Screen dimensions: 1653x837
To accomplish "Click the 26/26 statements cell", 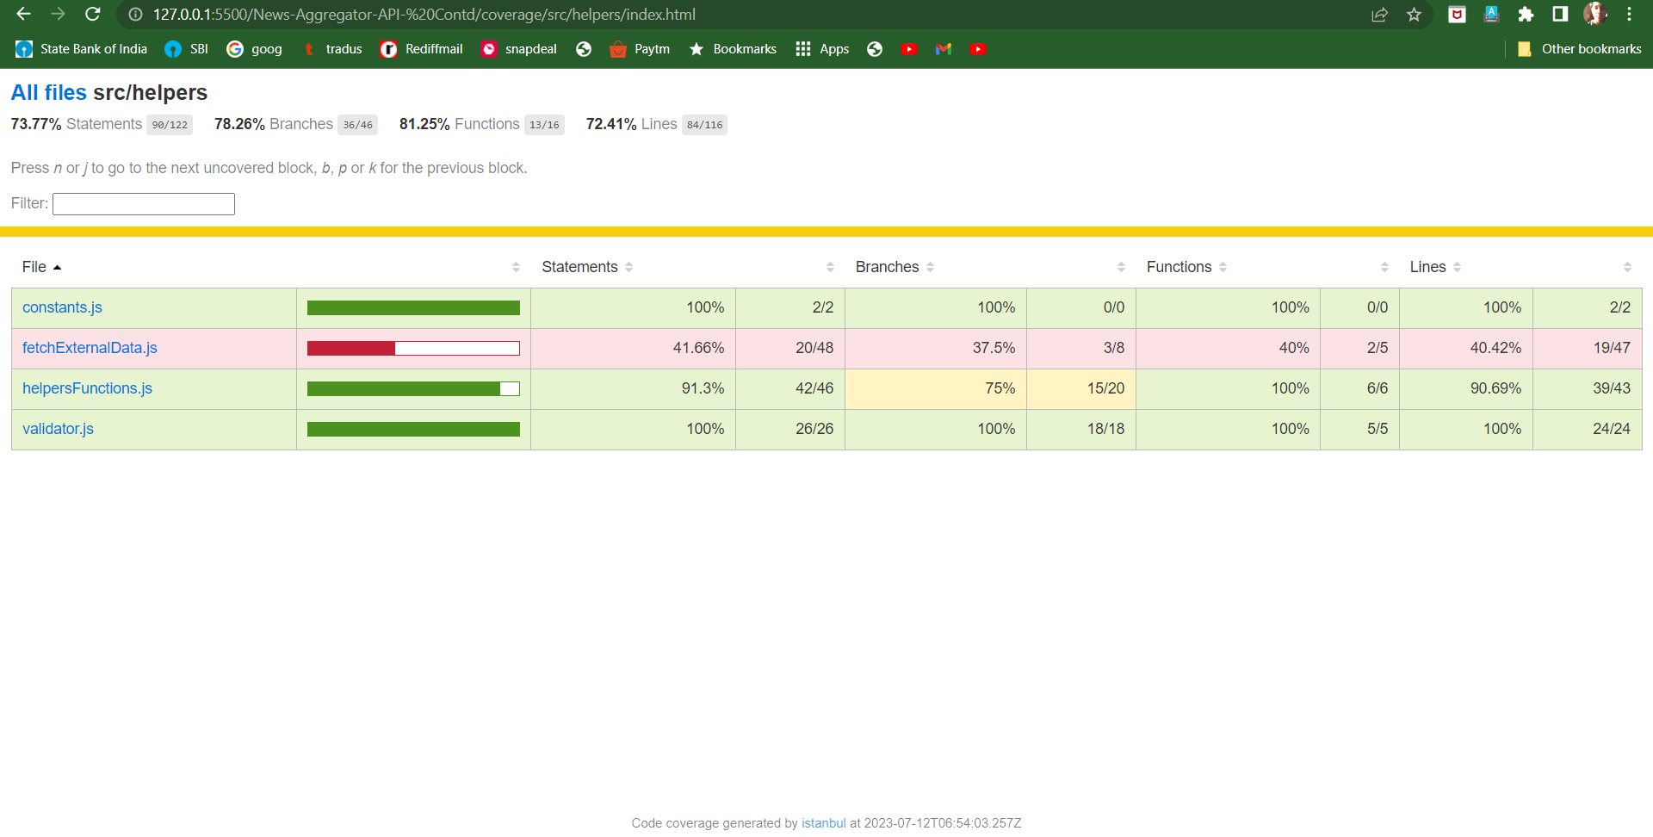I will coord(790,429).
